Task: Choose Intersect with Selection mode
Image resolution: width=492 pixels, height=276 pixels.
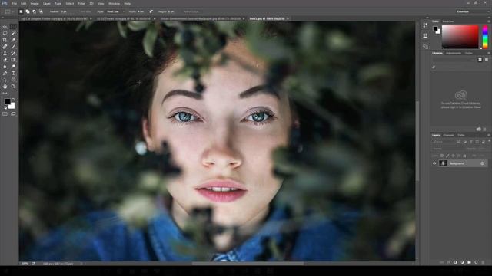Action: tap(41, 11)
